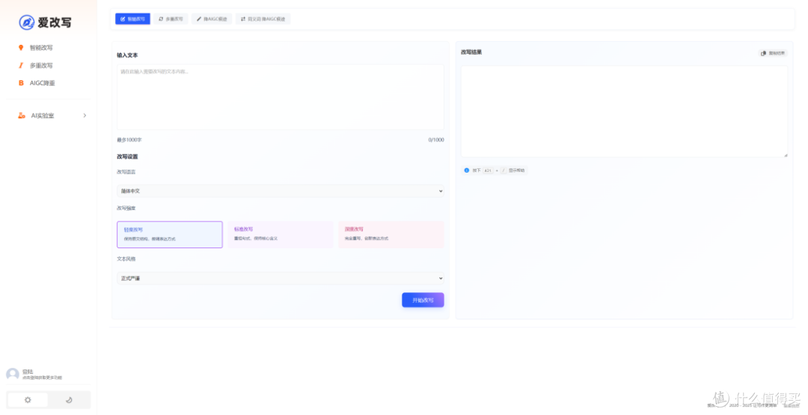Viewport: 808px width, 415px height.
Task: Click inside the 改写结果 output box
Action: (x=624, y=111)
